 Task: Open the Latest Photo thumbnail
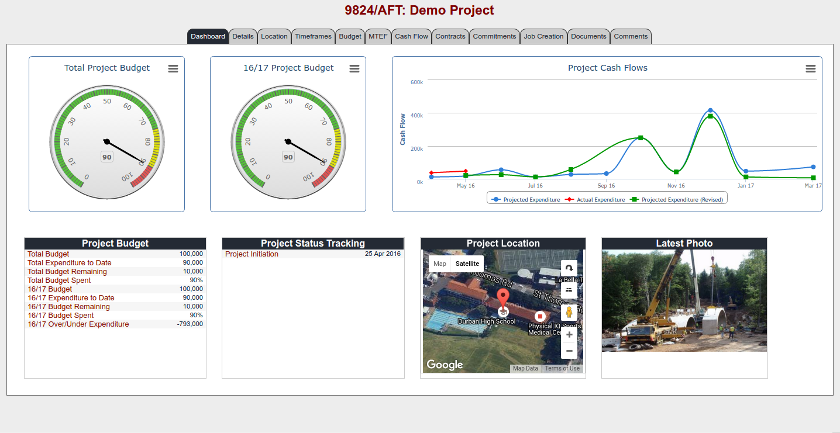click(x=684, y=301)
